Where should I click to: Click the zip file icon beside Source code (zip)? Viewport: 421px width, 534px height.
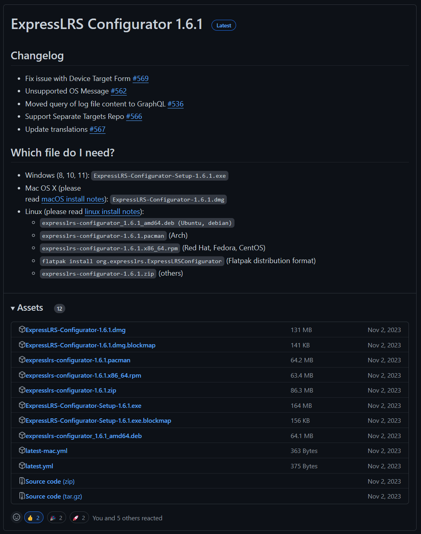pos(22,481)
